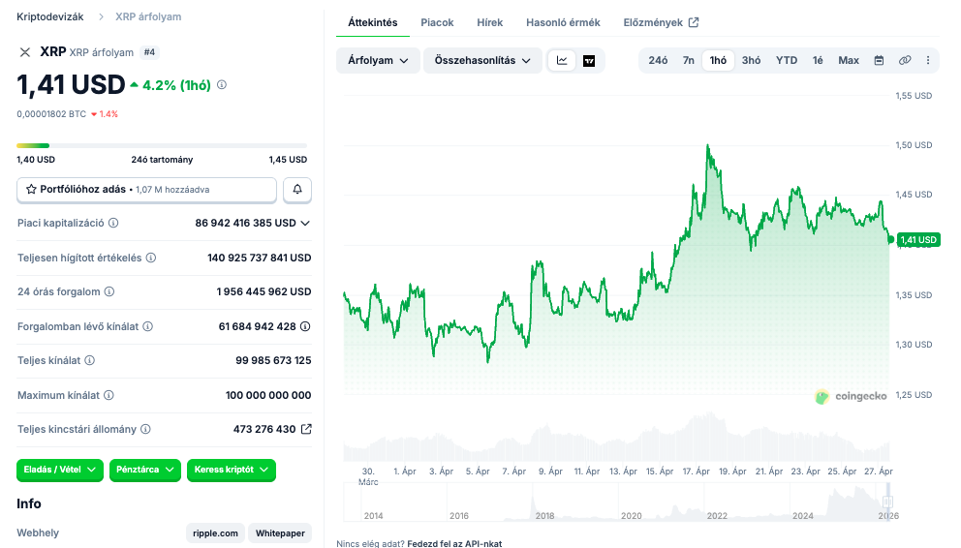This screenshot has height=548, width=961.
Task: Open the external link icon next to 473 276 430
Action: (306, 429)
